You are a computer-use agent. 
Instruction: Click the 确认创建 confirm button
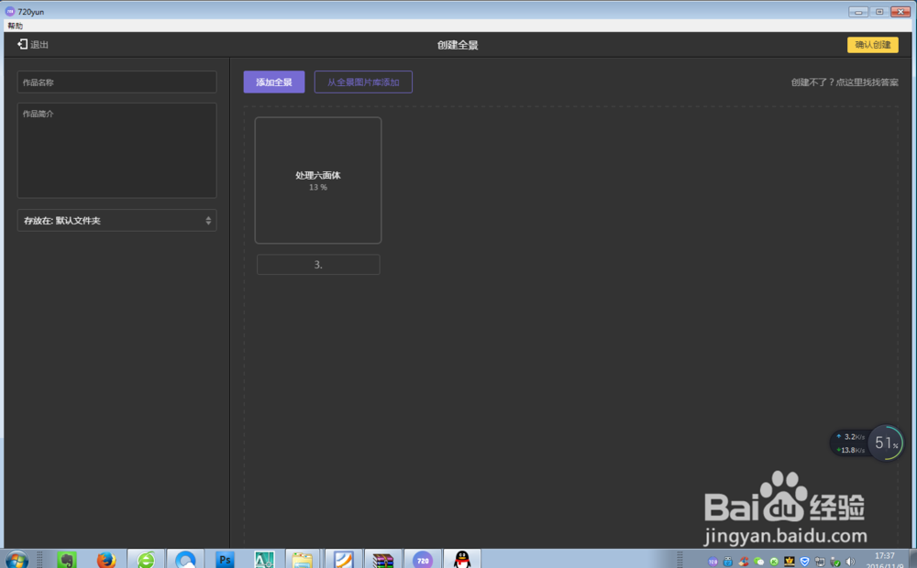coord(873,45)
